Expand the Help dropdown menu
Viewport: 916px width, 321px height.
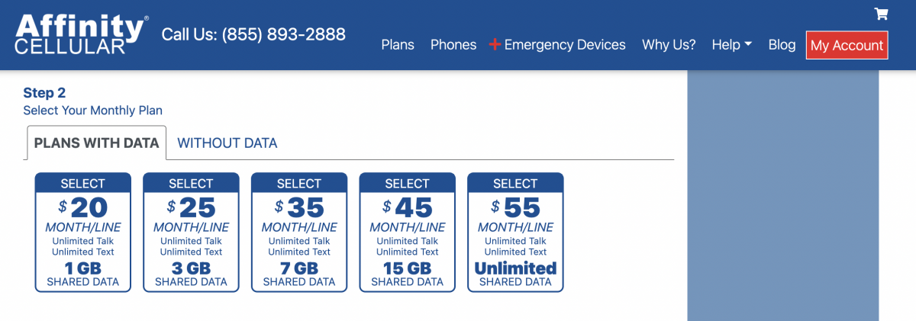731,45
